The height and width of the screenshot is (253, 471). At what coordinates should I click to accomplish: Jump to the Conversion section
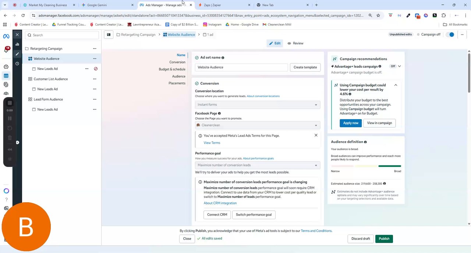(177, 62)
